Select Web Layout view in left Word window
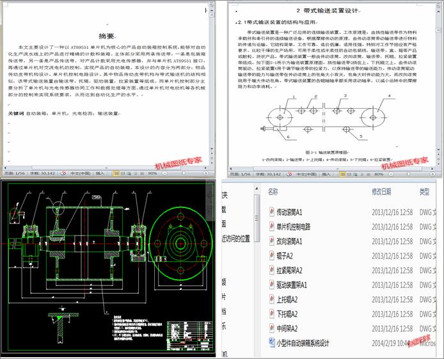The height and width of the screenshot is (359, 444). point(129,173)
